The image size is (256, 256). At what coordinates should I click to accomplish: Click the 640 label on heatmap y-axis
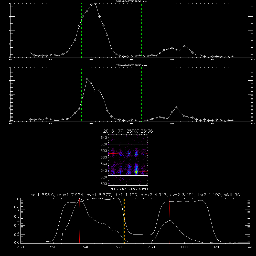pyautogui.click(x=104, y=138)
